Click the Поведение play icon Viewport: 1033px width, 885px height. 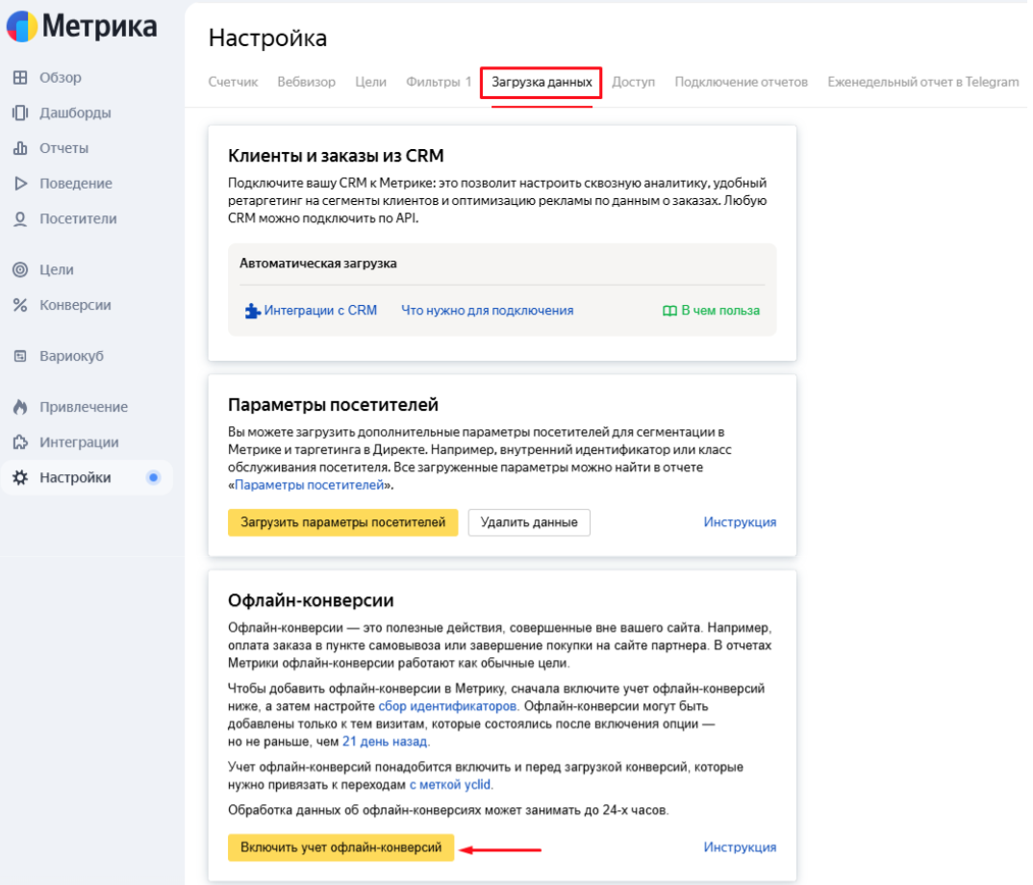[20, 183]
